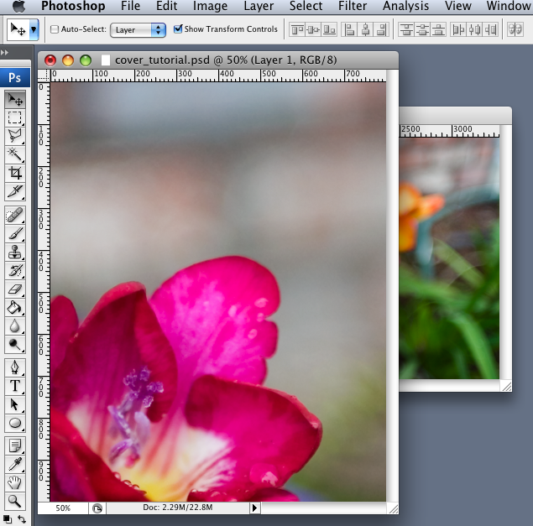This screenshot has width=533, height=526.
Task: Select the Eyedropper tool
Action: [x=15, y=465]
